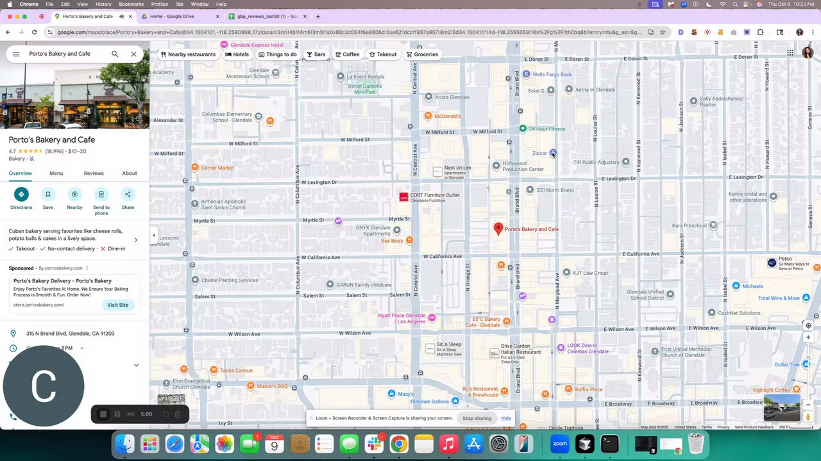Expand the bakery description details arrow
This screenshot has height=461, width=821.
[x=136, y=240]
